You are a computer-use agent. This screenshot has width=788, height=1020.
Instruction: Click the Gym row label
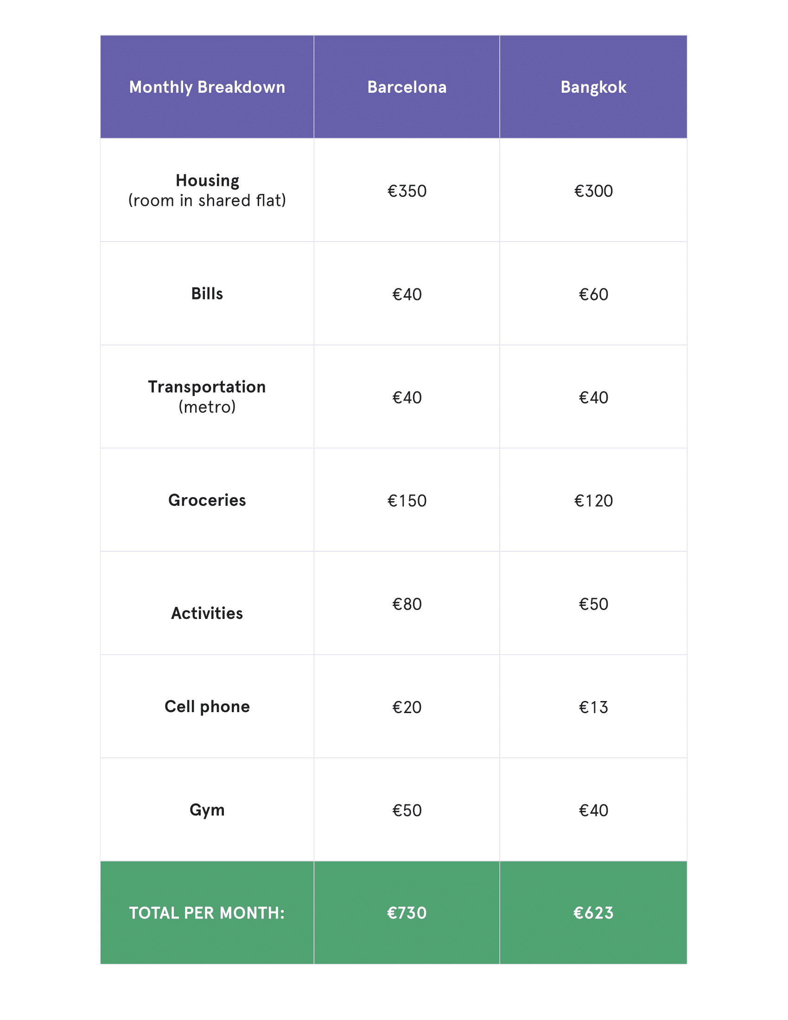coord(207,810)
